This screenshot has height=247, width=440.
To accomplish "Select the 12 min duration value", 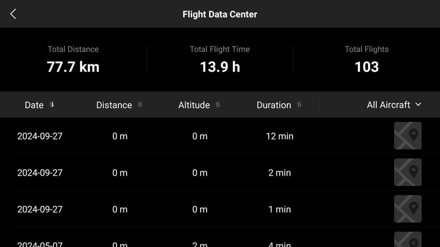I will 280,136.
